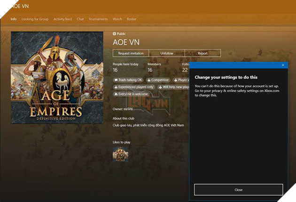Open the Info tab
The width and height of the screenshot is (296, 202).
(14, 19)
